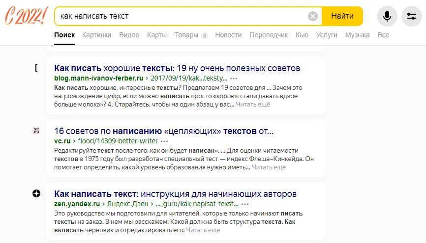The height and width of the screenshot is (243, 426).
Task: Switch to the Видео tab
Action: coord(129,35)
